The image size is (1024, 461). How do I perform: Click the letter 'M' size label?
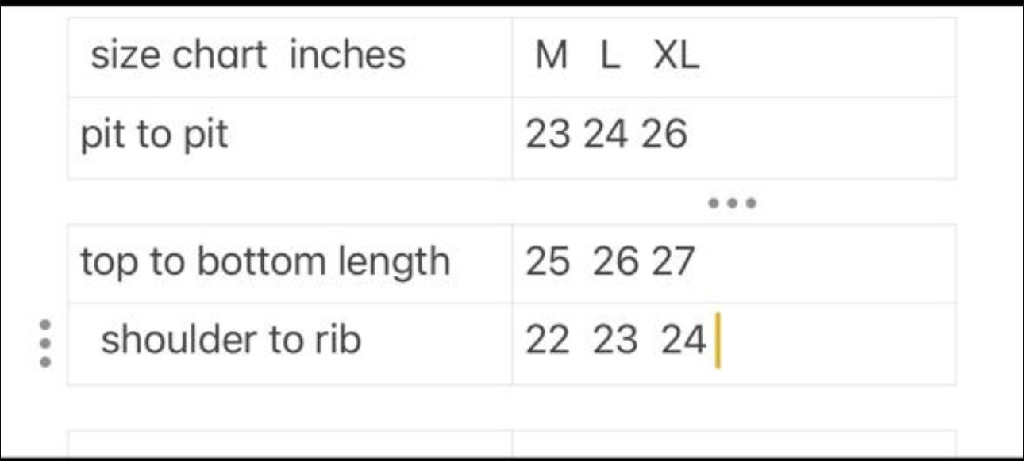pyautogui.click(x=552, y=57)
